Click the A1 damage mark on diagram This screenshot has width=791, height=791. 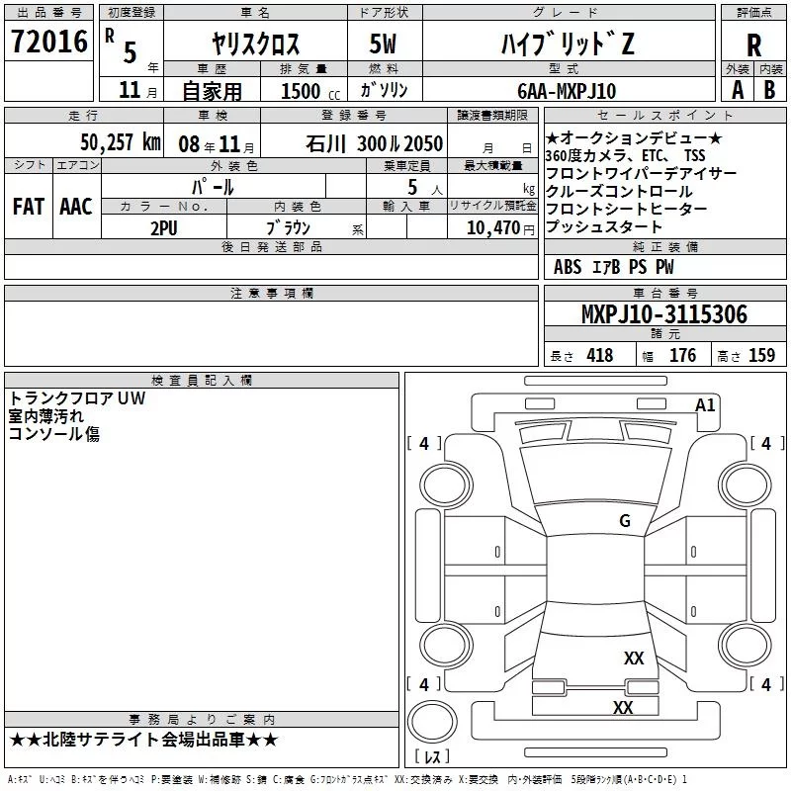tap(705, 404)
